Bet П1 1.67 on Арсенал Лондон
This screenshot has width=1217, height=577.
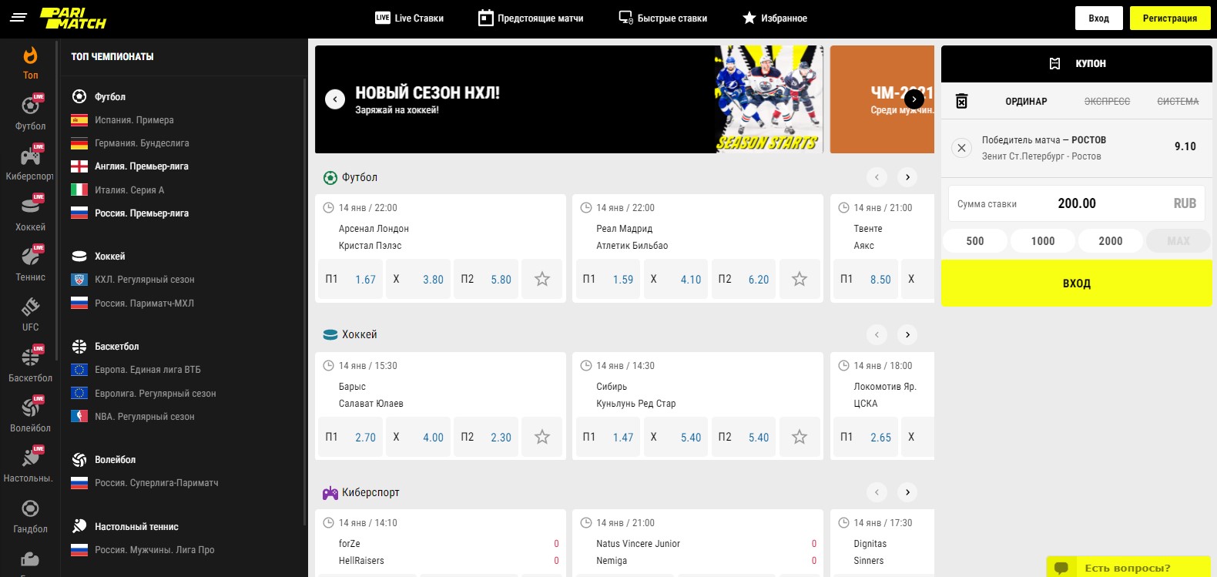point(350,279)
